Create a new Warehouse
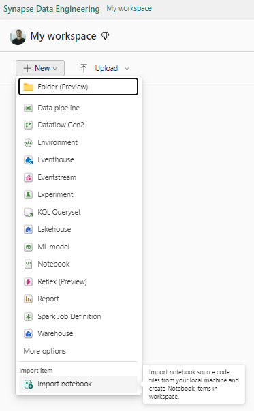Screen dimensions: 254x411 [x=78, y=334]
